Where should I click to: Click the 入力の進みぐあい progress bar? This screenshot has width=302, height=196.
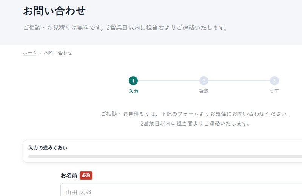165,157
